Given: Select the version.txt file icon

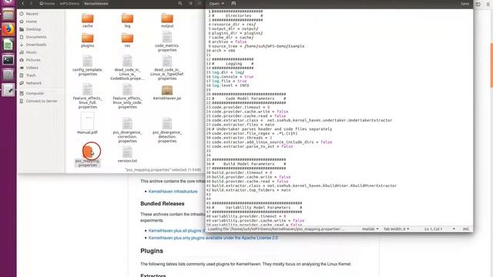Looking at the screenshot, I should [x=127, y=152].
